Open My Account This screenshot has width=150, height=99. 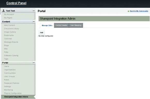[9, 14]
